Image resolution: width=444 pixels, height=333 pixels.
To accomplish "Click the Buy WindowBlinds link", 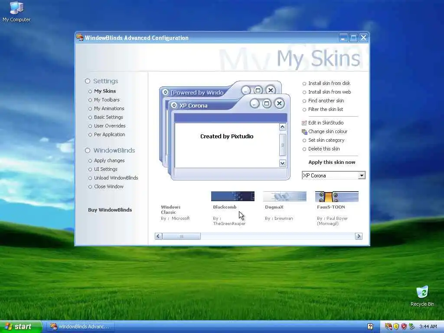I will (x=110, y=210).
